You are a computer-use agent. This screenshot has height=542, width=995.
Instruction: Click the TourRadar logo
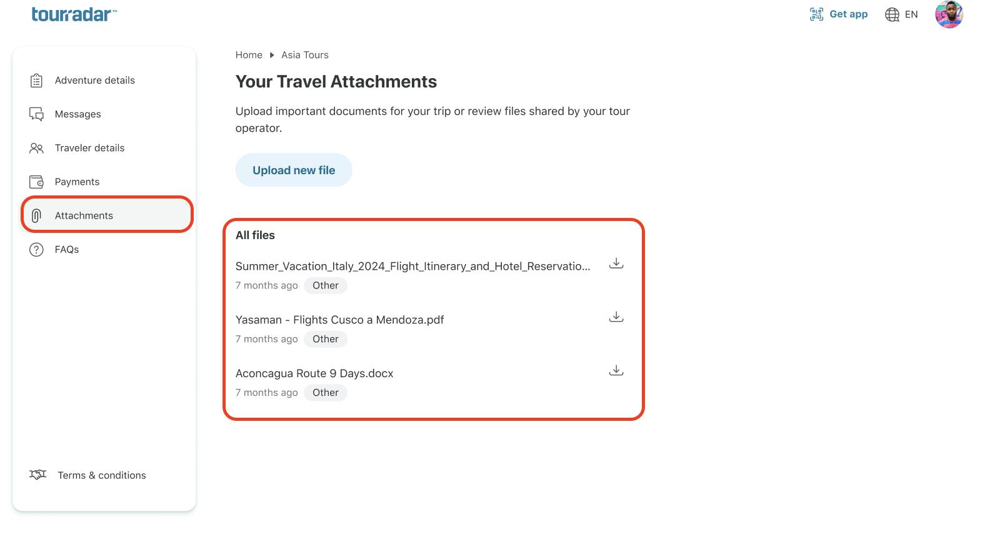[74, 14]
